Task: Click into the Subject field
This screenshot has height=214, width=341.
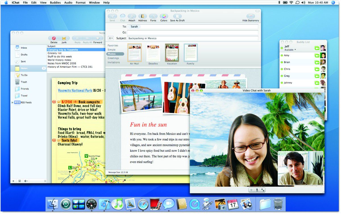Action: 193,38
